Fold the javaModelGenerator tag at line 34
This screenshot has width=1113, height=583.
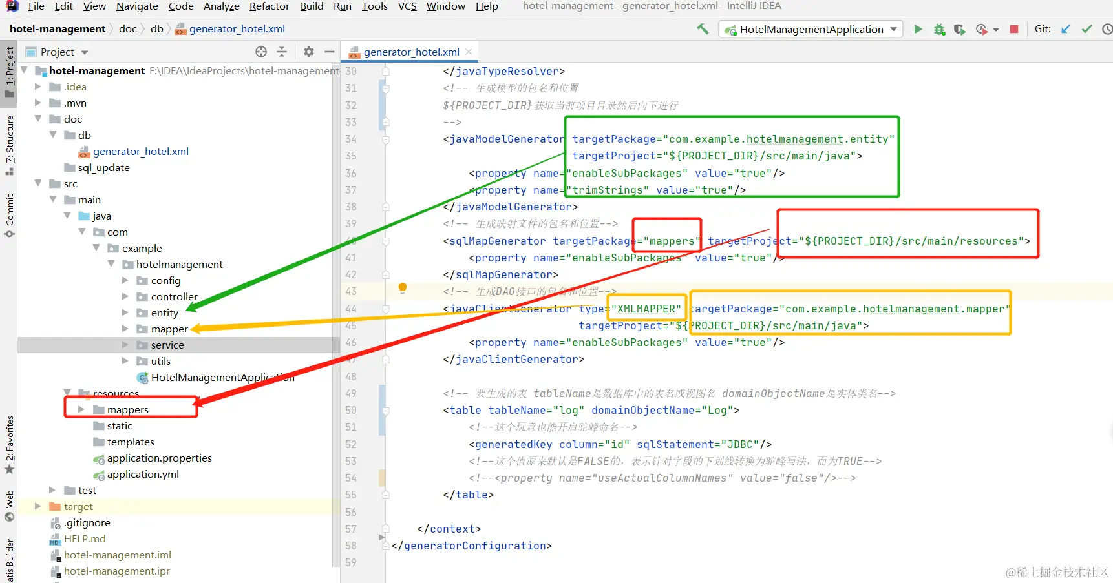[385, 139]
